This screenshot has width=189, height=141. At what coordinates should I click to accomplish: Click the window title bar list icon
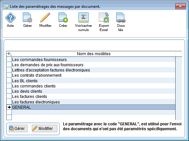point(6,6)
